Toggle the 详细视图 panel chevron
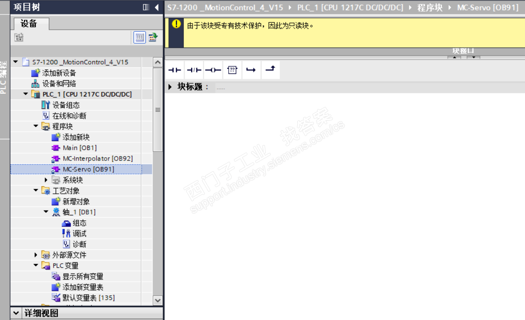The width and height of the screenshot is (525, 320). [16, 313]
